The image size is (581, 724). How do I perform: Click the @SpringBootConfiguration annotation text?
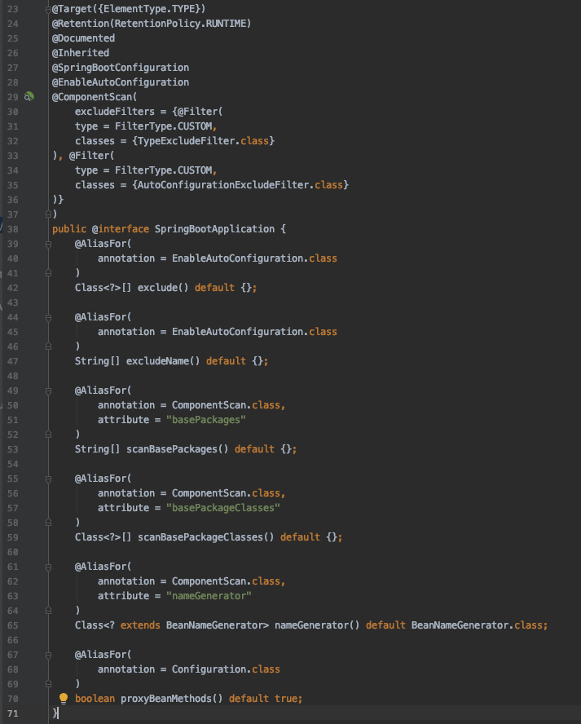[x=121, y=68]
